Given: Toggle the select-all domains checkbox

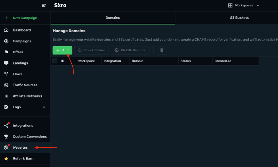Looking at the screenshot, I should (x=55, y=61).
